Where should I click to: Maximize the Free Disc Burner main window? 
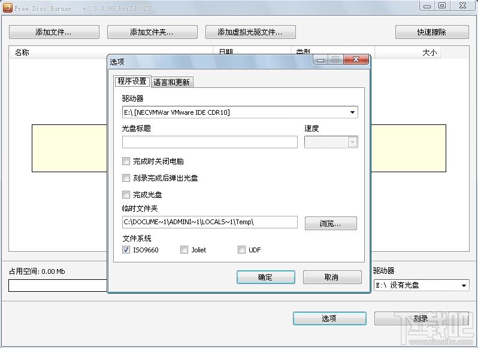[442, 5]
